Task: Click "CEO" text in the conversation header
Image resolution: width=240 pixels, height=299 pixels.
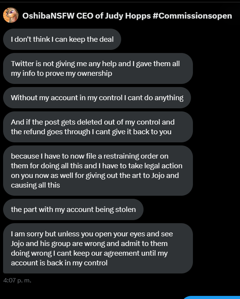Action: click(85, 16)
